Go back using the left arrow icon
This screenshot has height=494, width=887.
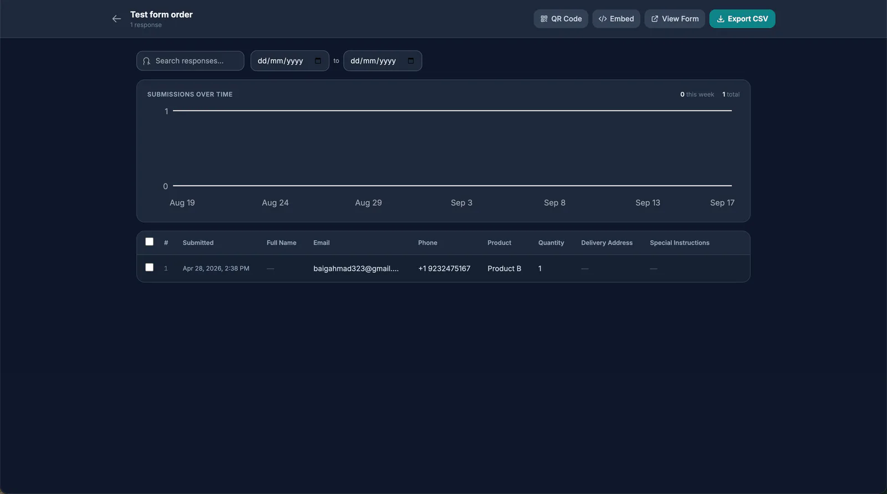pos(116,19)
